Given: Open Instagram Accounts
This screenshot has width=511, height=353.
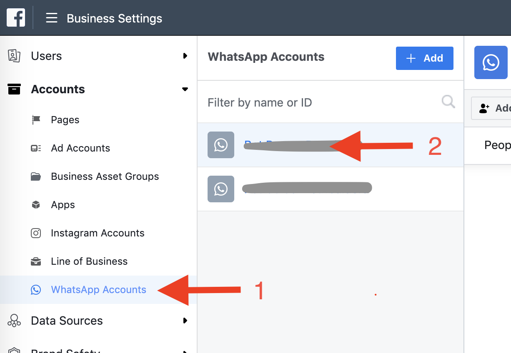Looking at the screenshot, I should coord(98,233).
